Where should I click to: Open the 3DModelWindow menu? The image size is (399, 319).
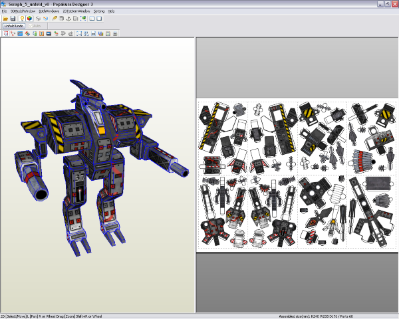tap(23, 11)
